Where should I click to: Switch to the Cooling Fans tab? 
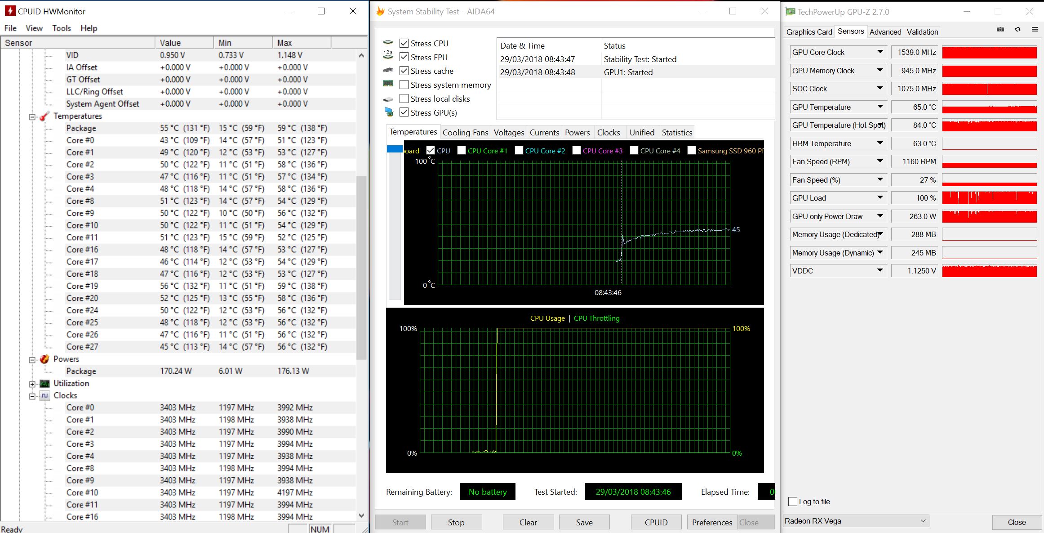click(x=465, y=133)
